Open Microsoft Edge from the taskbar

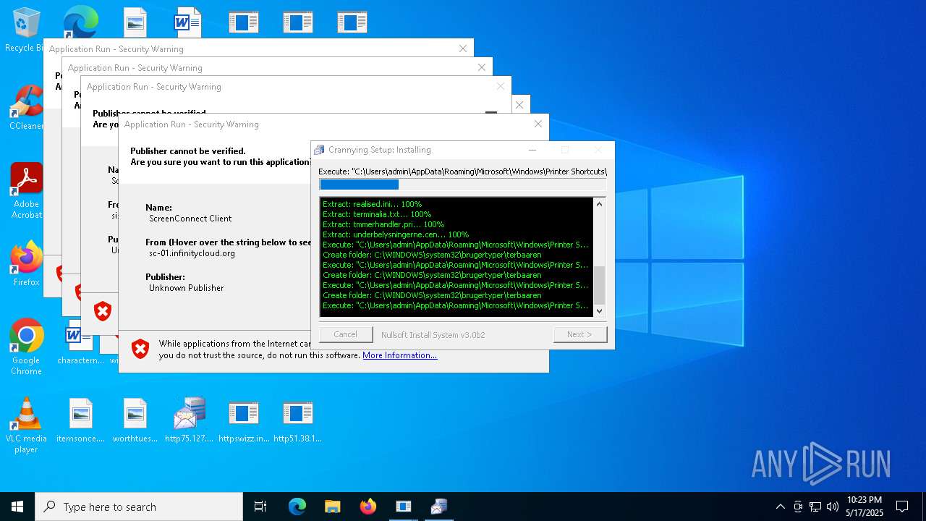297,507
